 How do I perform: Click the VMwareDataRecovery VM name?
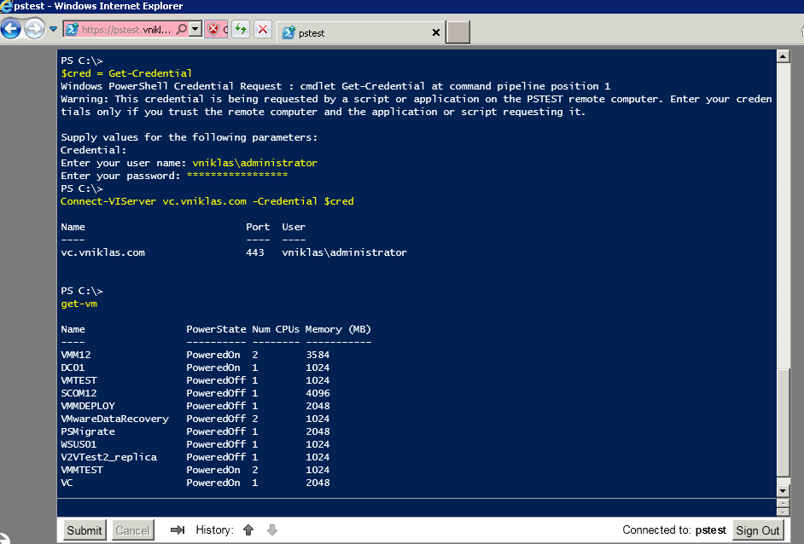tap(115, 419)
